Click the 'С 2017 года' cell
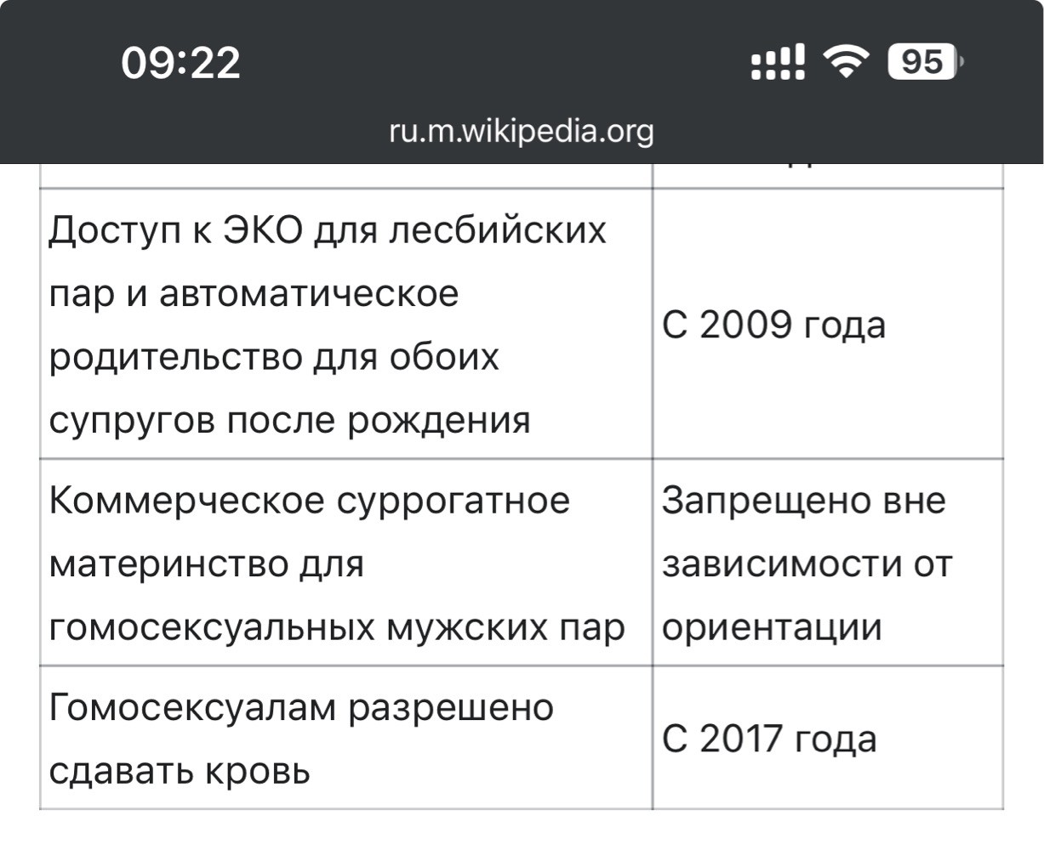The image size is (1044, 850). point(828,738)
